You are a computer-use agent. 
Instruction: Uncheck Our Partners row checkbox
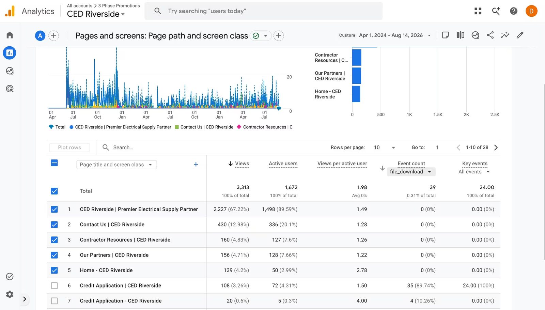(x=54, y=255)
